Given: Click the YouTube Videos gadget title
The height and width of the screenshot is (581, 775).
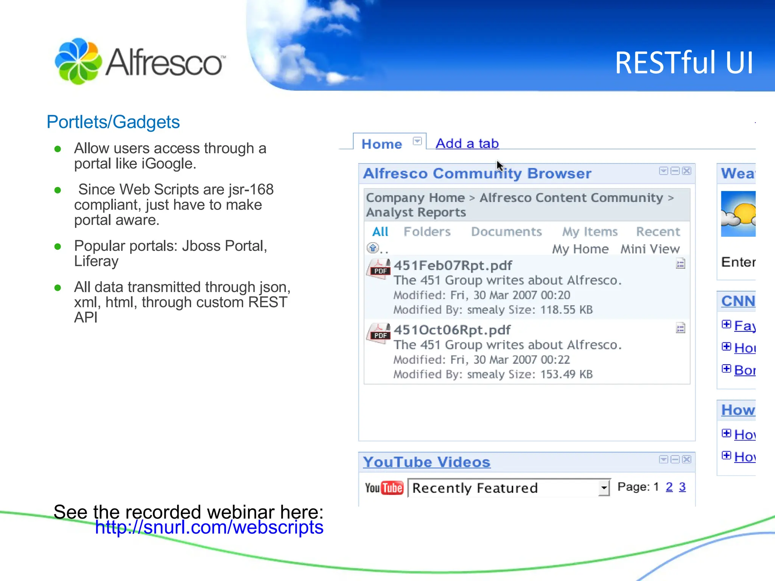Looking at the screenshot, I should pos(426,462).
